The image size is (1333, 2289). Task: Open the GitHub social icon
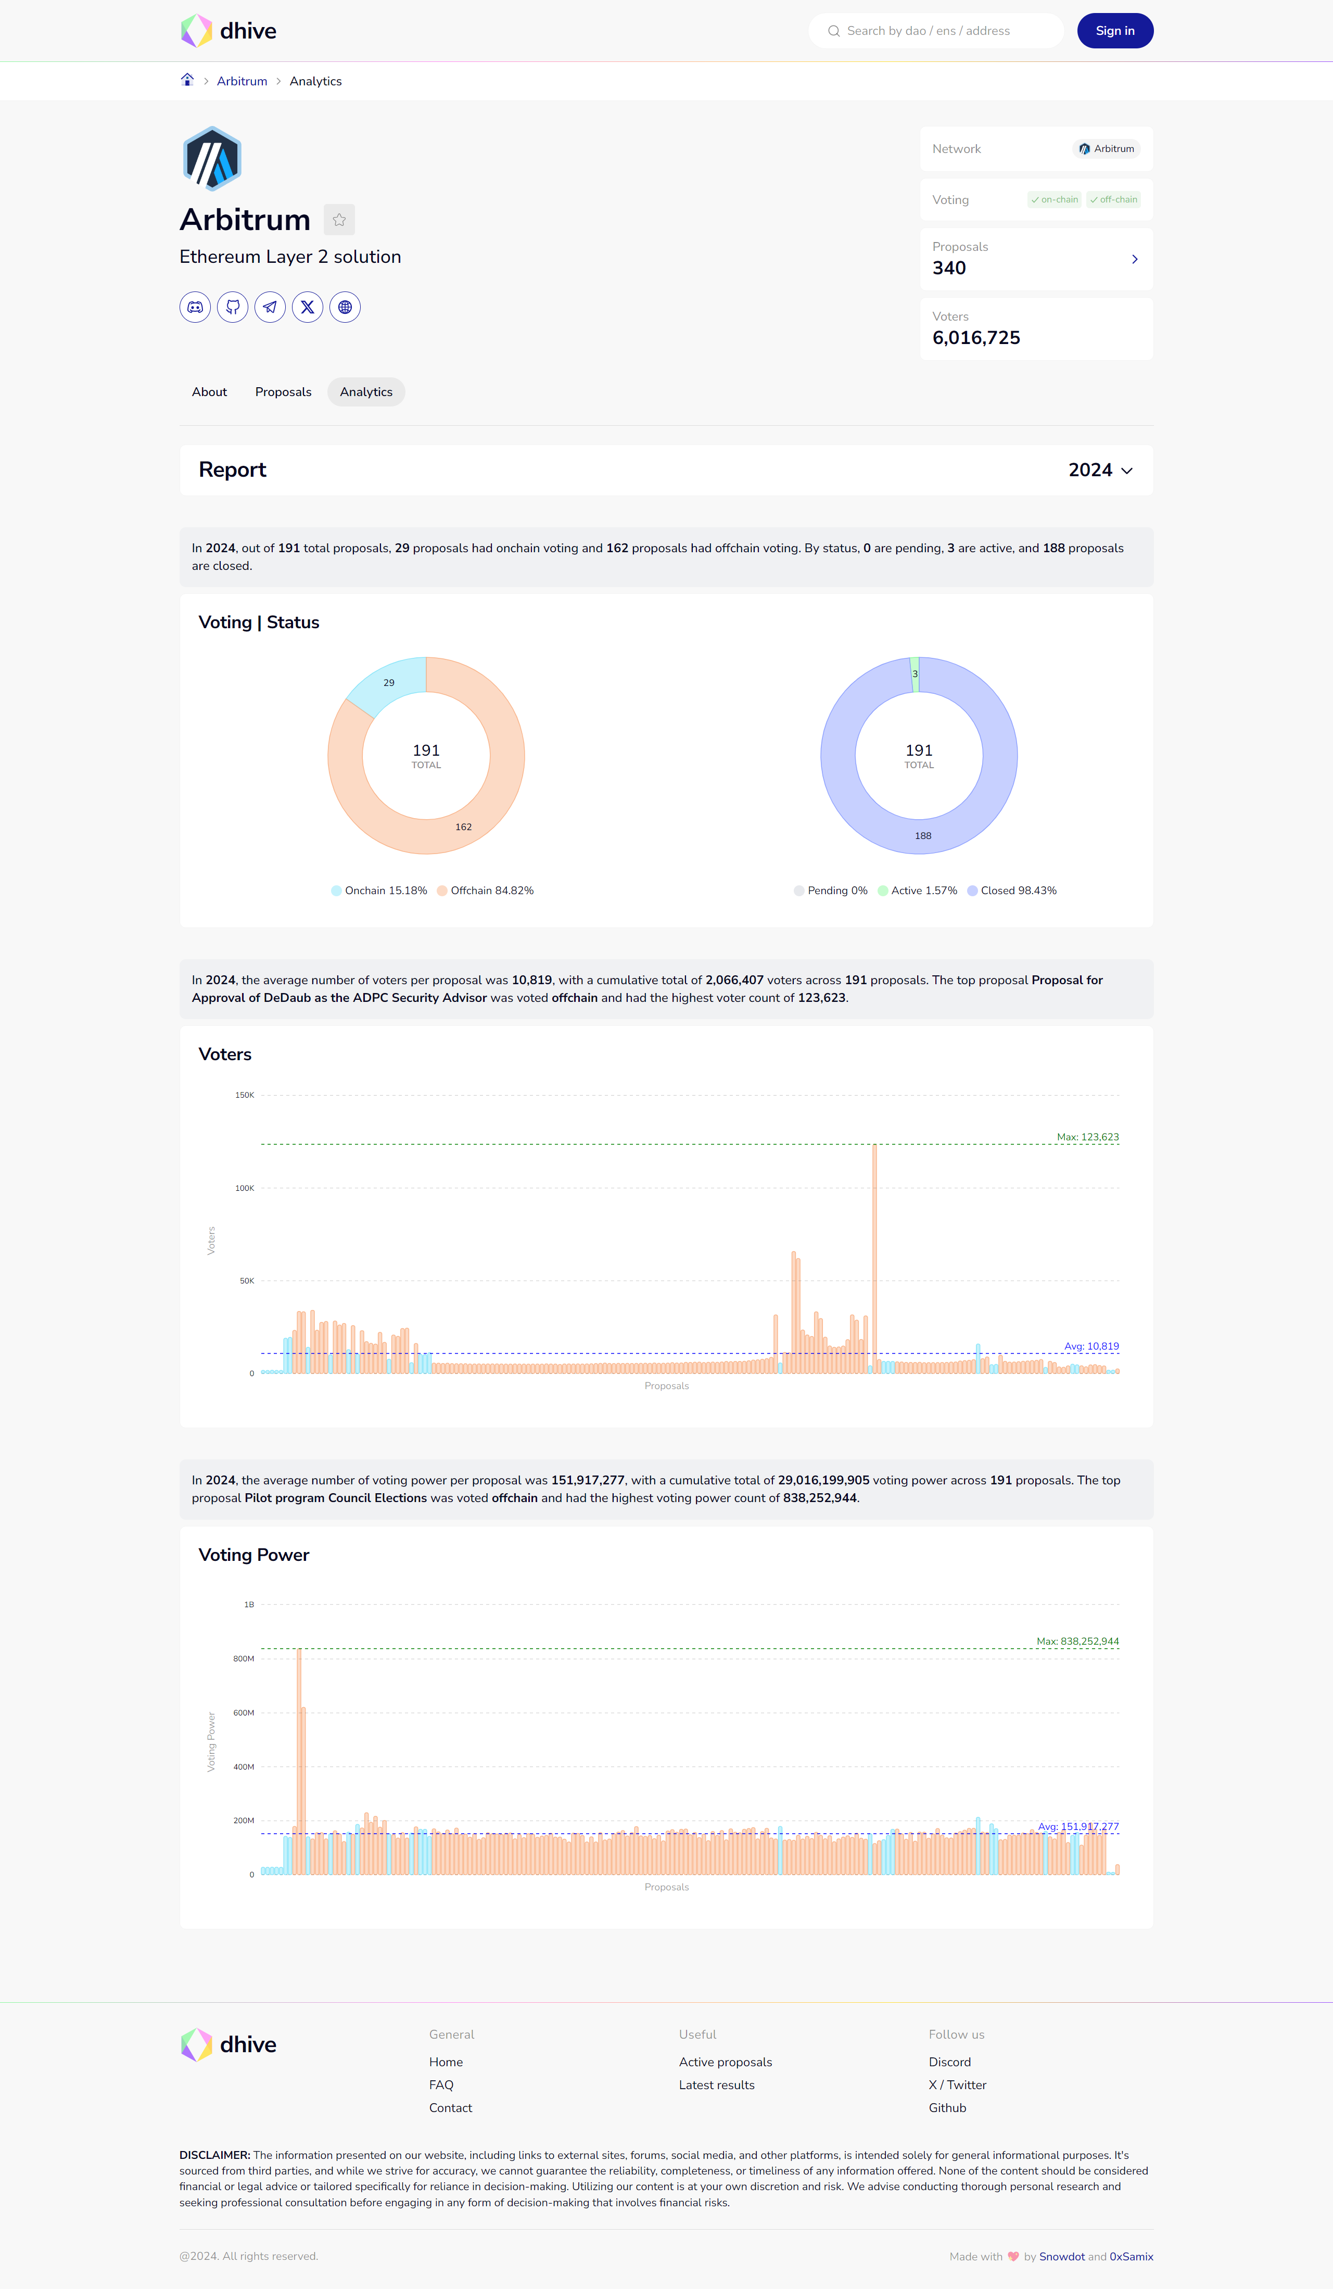pyautogui.click(x=233, y=307)
